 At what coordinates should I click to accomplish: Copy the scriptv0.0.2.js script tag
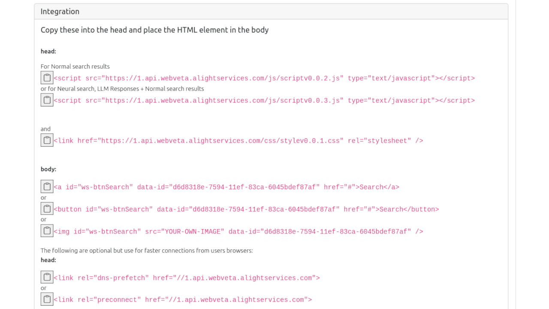pyautogui.click(x=47, y=78)
